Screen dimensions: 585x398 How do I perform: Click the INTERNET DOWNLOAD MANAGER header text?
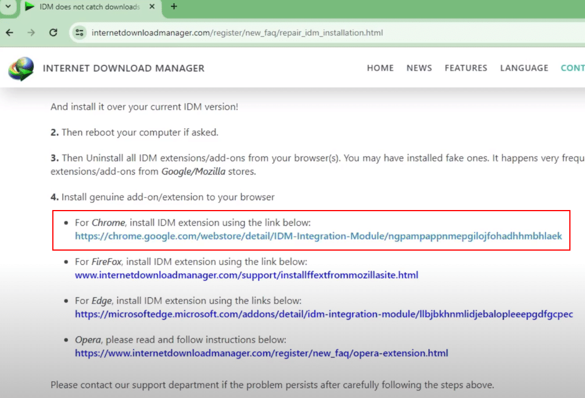point(124,68)
